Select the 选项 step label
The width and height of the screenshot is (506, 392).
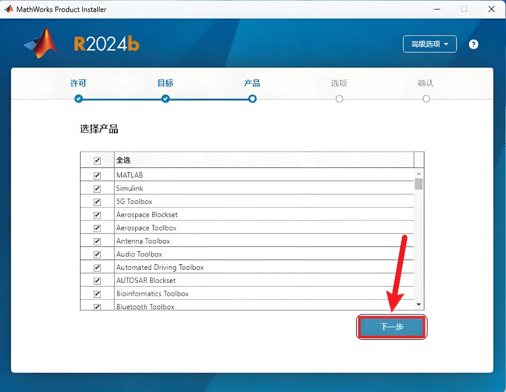pyautogui.click(x=339, y=83)
